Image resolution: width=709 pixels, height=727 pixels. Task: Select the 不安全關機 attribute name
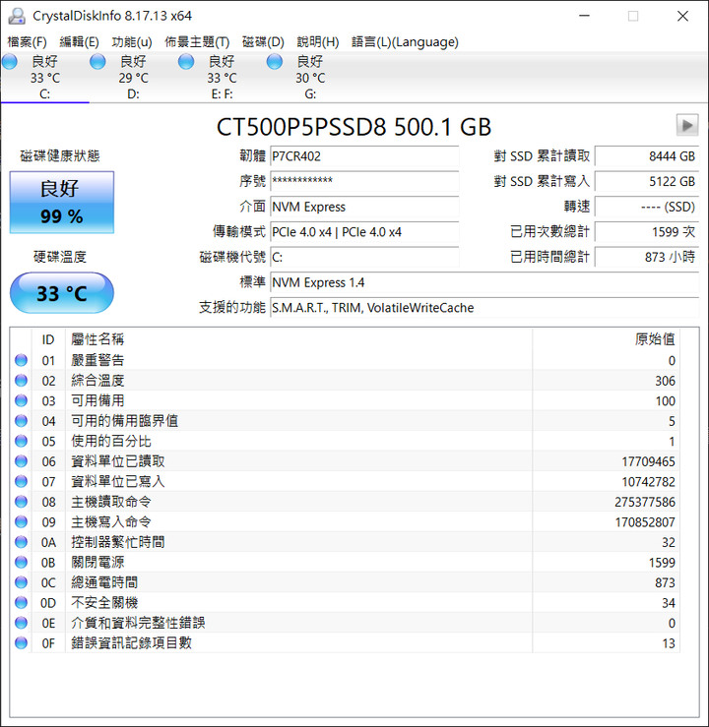click(104, 603)
